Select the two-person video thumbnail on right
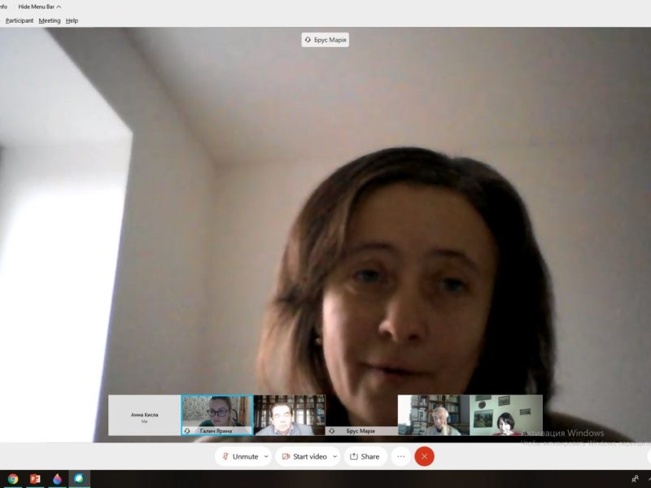 [x=470, y=415]
